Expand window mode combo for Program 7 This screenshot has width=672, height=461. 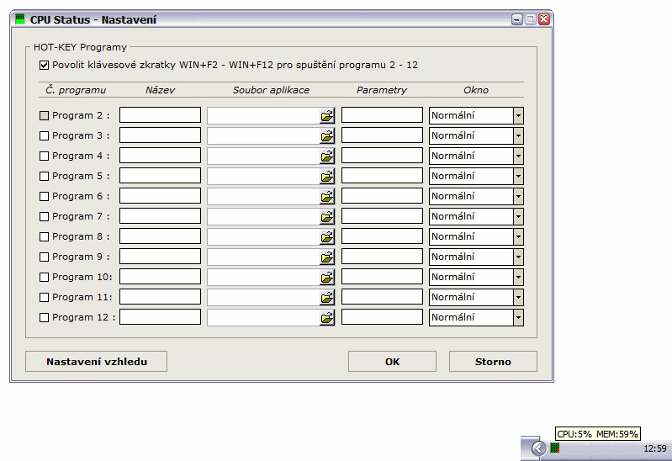(518, 216)
